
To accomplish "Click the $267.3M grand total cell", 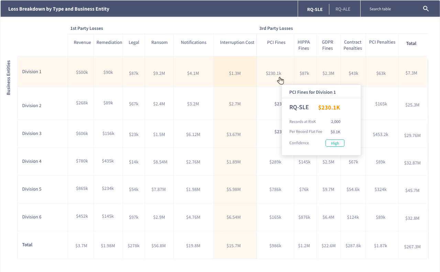I will [x=412, y=247].
